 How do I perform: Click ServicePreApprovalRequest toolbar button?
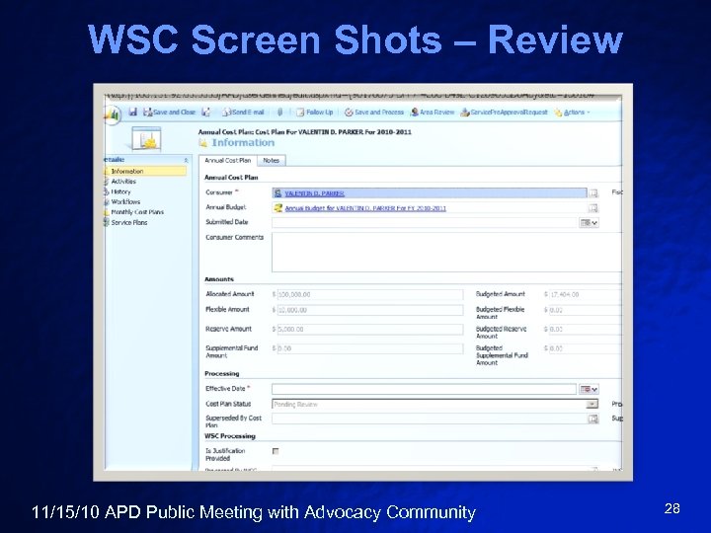tap(504, 112)
